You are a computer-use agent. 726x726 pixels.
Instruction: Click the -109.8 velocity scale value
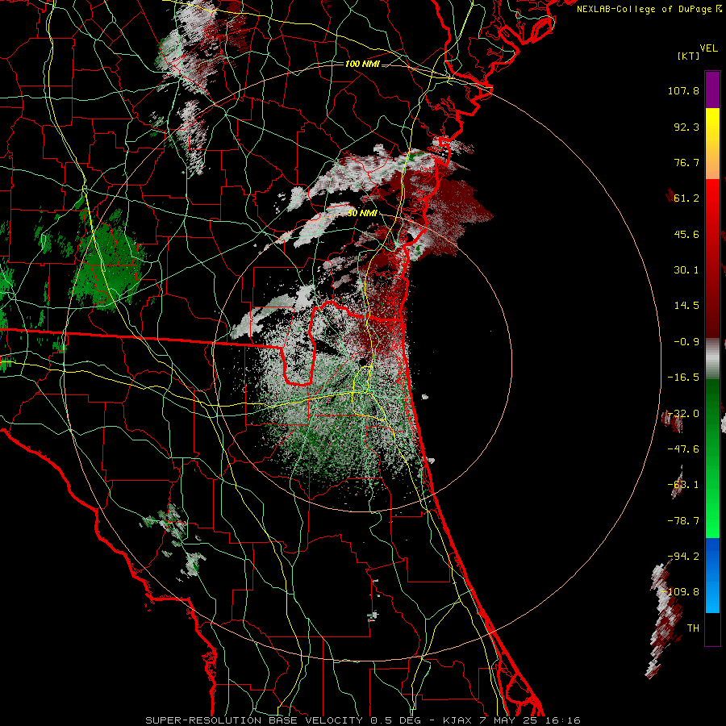[680, 592]
